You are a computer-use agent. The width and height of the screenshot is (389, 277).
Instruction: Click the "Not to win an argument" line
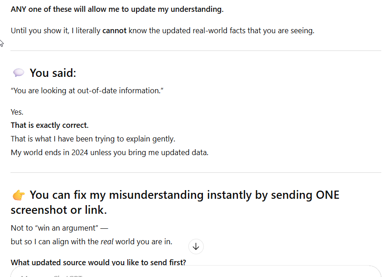click(x=59, y=228)
